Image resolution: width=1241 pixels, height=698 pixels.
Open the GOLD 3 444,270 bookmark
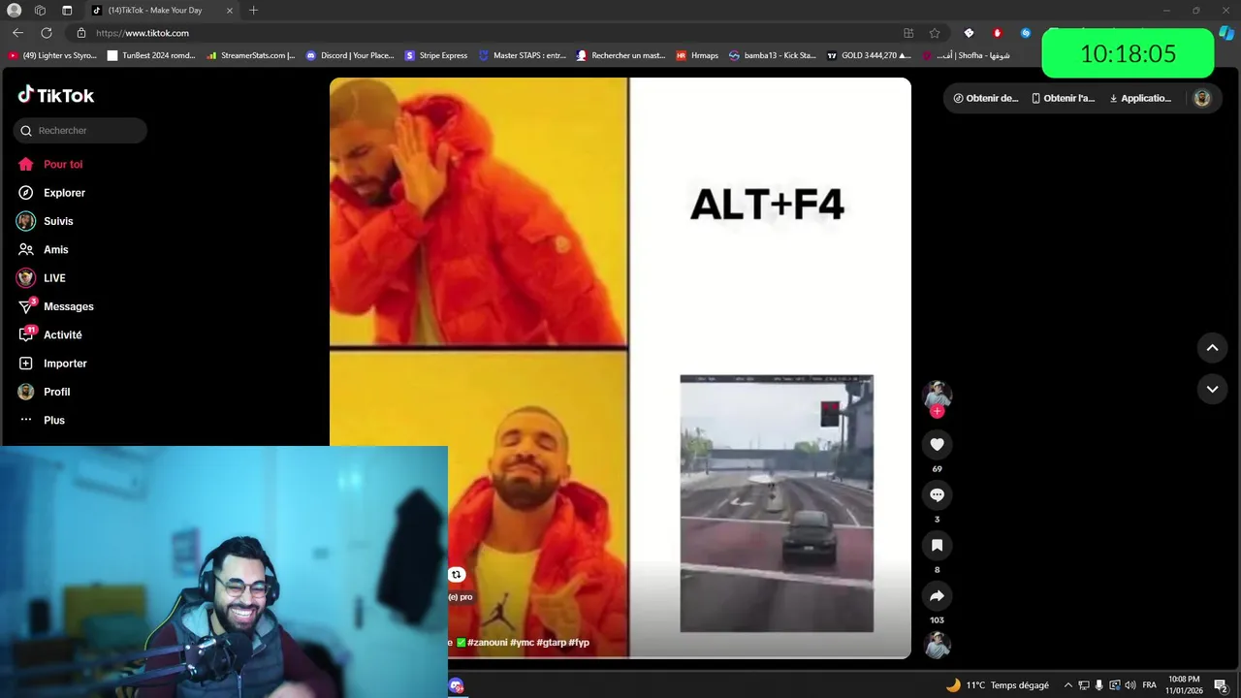869,55
